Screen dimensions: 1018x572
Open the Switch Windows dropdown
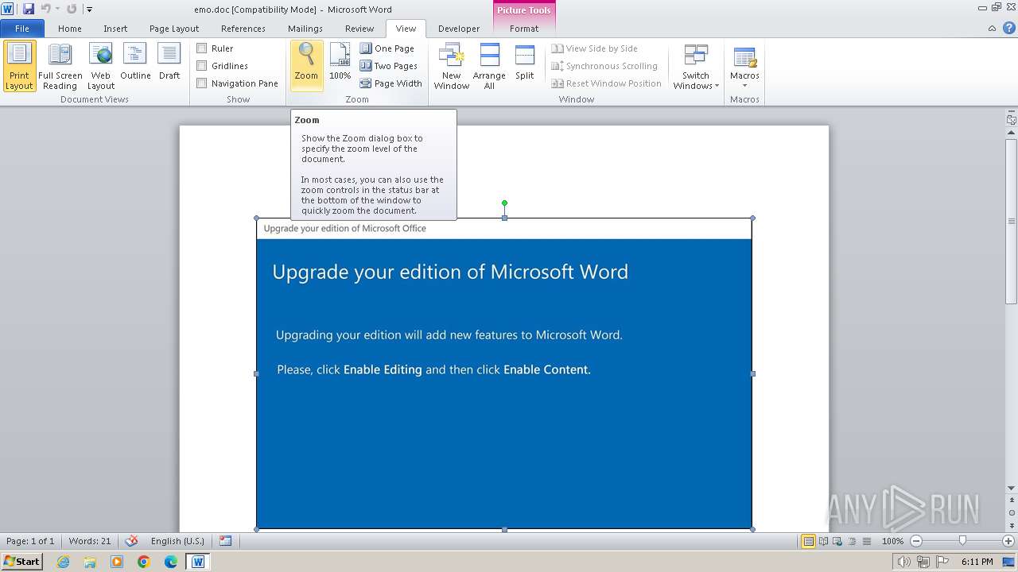click(x=696, y=67)
